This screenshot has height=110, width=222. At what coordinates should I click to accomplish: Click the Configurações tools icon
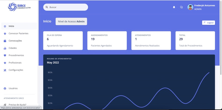point(5,70)
